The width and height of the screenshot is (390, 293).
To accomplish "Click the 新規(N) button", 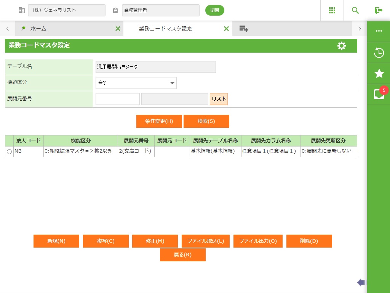I will tap(56, 241).
